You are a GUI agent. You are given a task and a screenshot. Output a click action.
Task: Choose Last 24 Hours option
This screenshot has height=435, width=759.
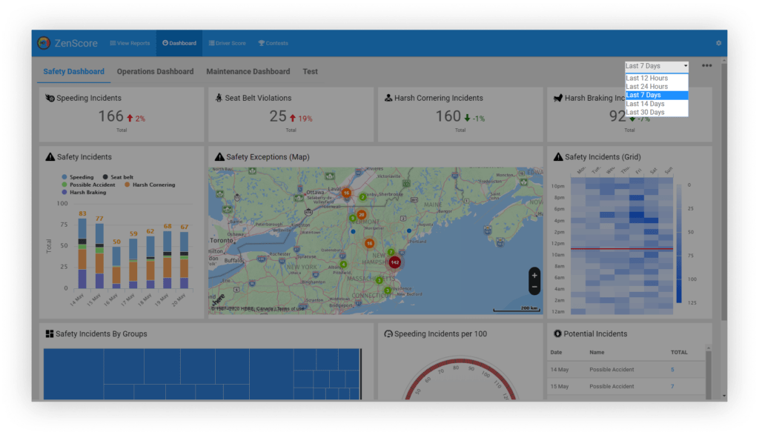[x=657, y=87]
